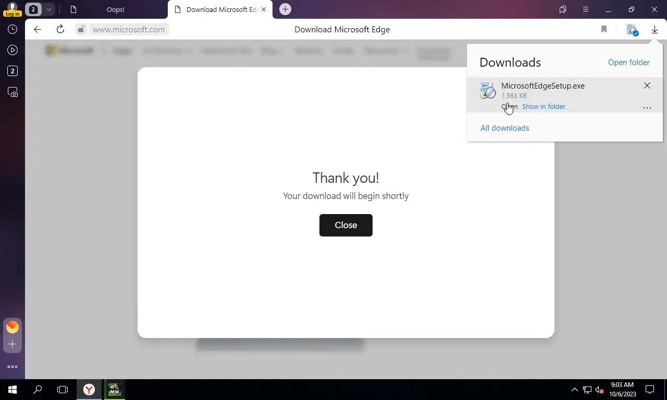Expand the tab group dropdown arrow
Screen dimensions: 667x400
[48, 9]
